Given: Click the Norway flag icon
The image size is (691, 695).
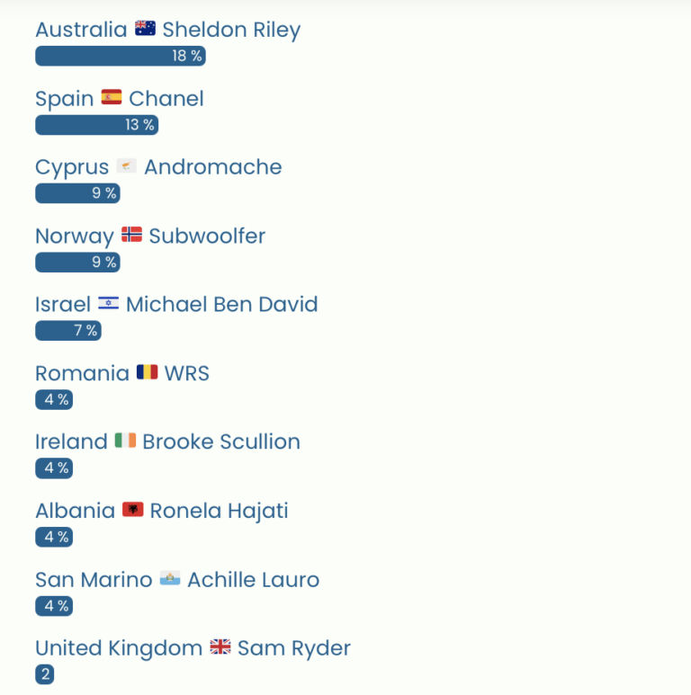Looking at the screenshot, I should click(x=131, y=236).
